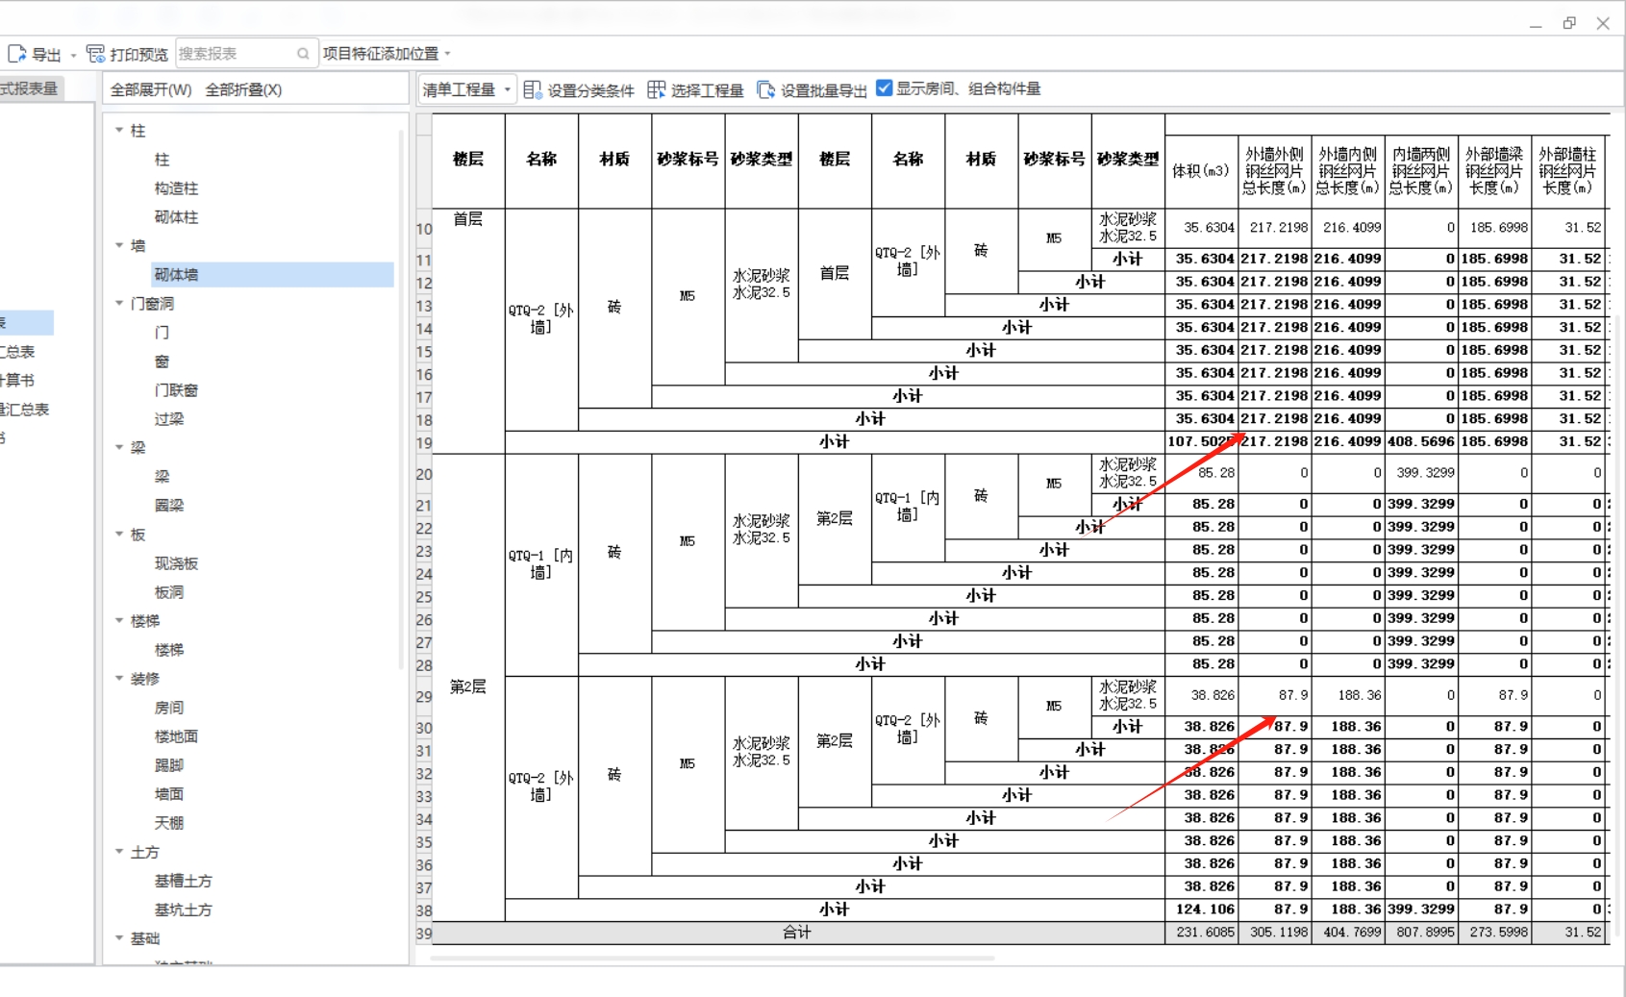Open the 清单工程量 dropdown
The height and width of the screenshot is (997, 1626).
pyautogui.click(x=467, y=89)
